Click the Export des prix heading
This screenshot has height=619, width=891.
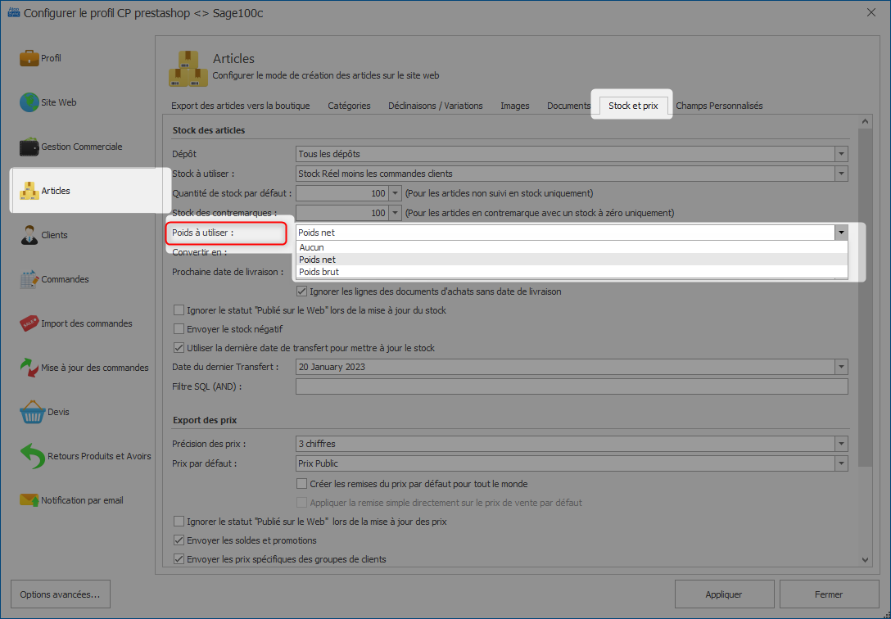click(x=205, y=420)
